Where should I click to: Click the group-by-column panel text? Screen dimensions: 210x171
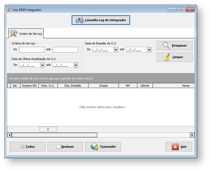51,78
